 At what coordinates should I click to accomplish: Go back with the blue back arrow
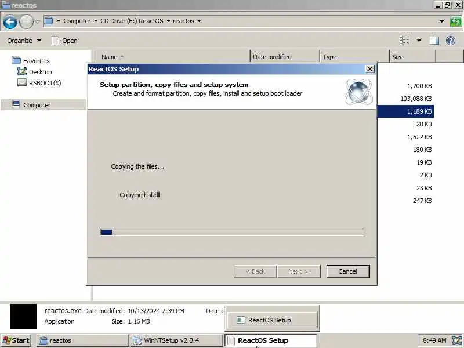click(10, 22)
